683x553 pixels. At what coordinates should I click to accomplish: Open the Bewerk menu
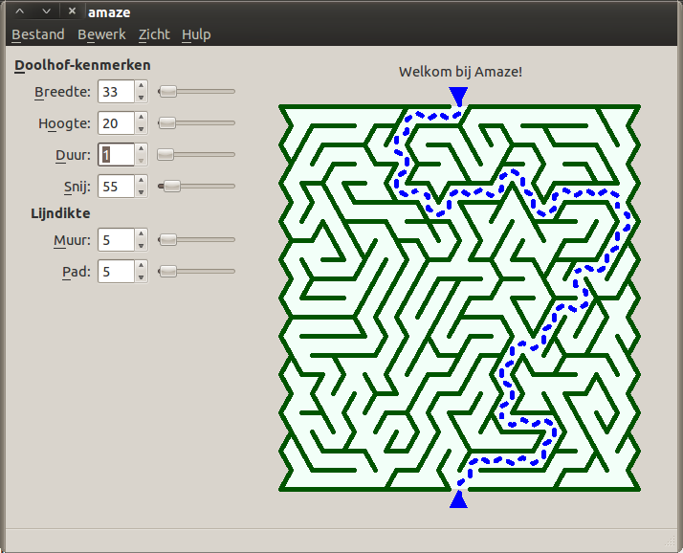coord(101,34)
